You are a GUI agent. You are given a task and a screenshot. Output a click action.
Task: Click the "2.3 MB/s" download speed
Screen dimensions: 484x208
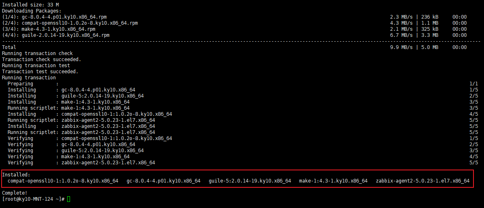[x=401, y=17]
